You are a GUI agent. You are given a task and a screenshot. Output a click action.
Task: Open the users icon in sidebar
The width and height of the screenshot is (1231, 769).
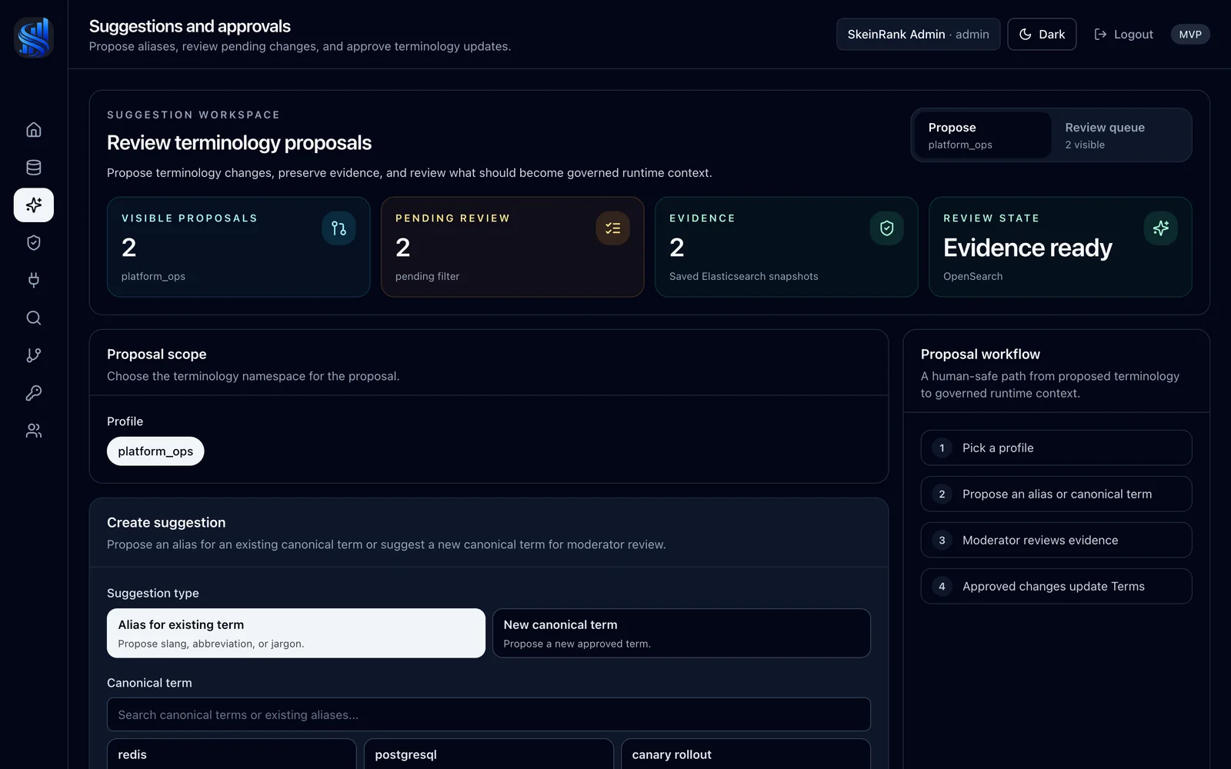pyautogui.click(x=34, y=431)
